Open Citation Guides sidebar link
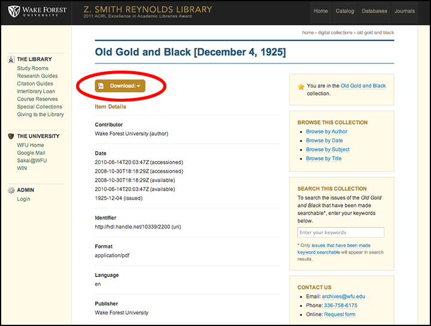Image resolution: width=431 pixels, height=326 pixels. point(35,84)
